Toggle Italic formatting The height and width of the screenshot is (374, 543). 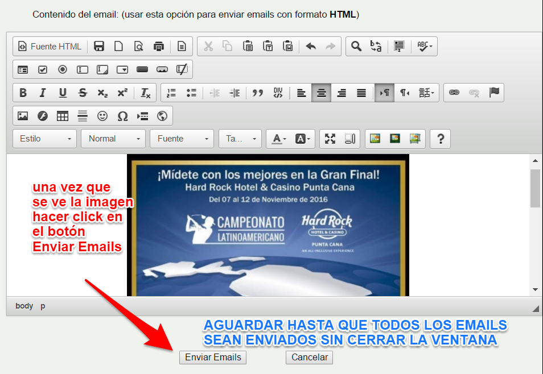pos(43,93)
